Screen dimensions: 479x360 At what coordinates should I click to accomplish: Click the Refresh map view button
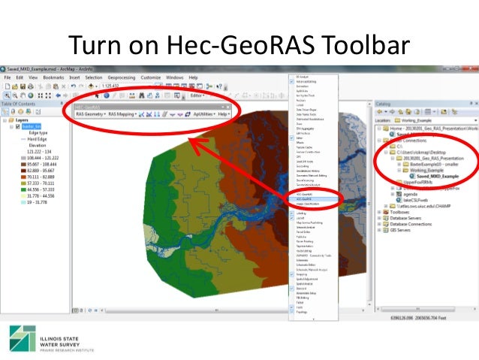(90, 310)
